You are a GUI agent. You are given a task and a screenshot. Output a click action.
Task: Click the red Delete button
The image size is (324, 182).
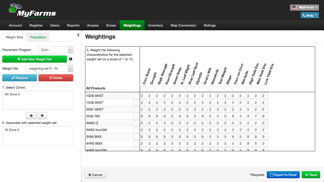pos(56,78)
